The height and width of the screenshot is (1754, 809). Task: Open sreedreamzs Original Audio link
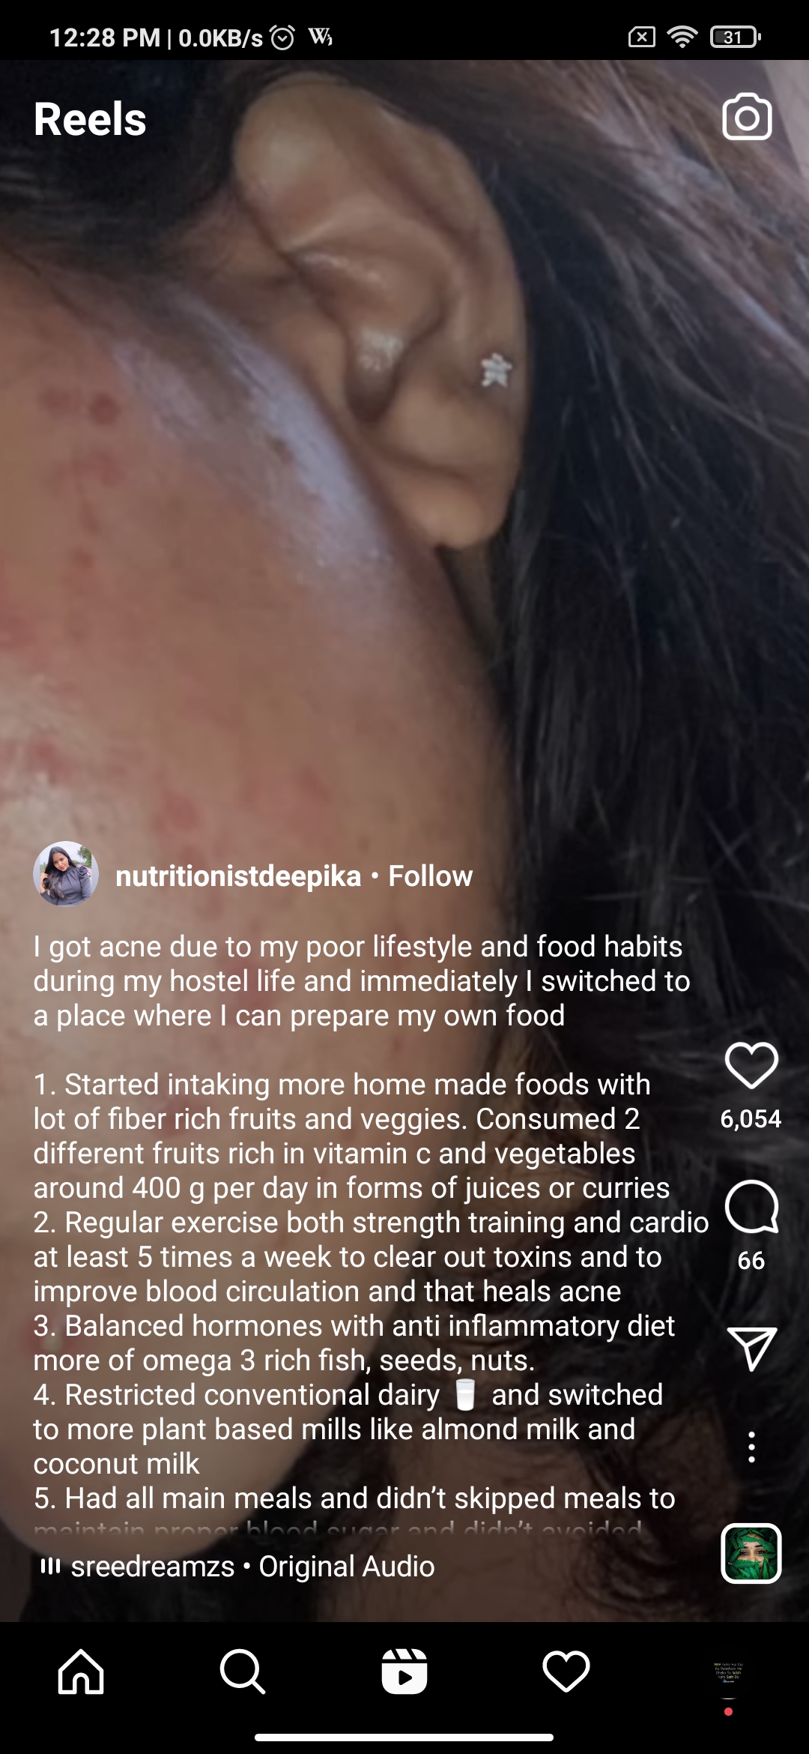point(252,1567)
